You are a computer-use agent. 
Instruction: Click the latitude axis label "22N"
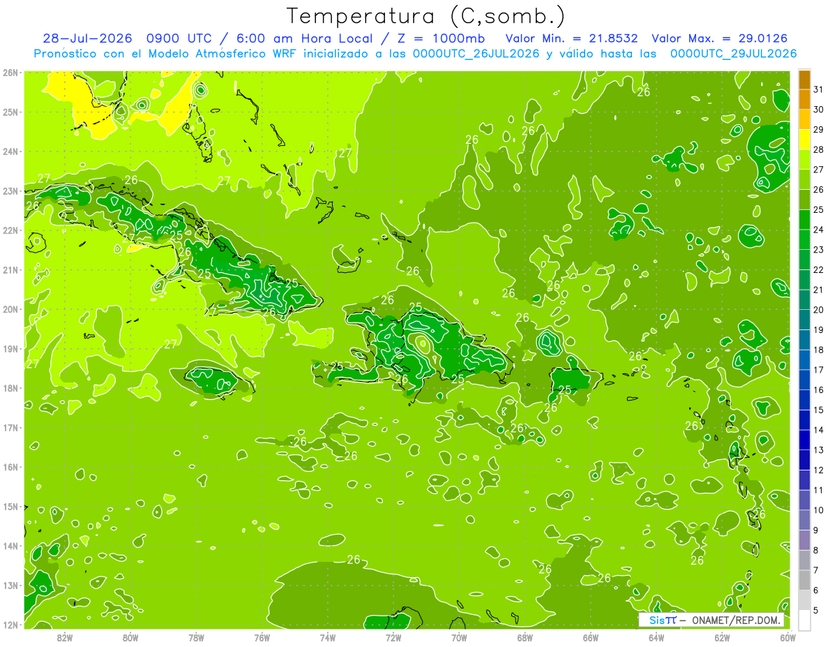click(10, 230)
